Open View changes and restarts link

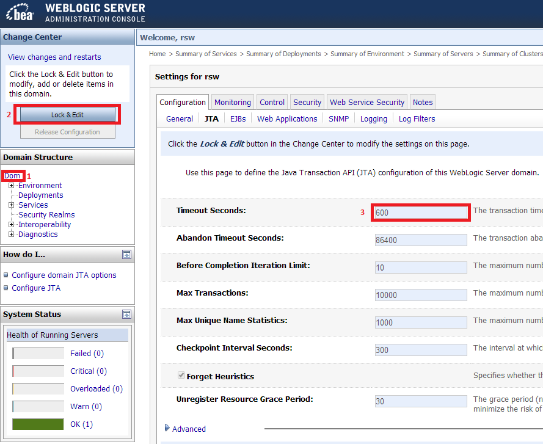coord(54,57)
